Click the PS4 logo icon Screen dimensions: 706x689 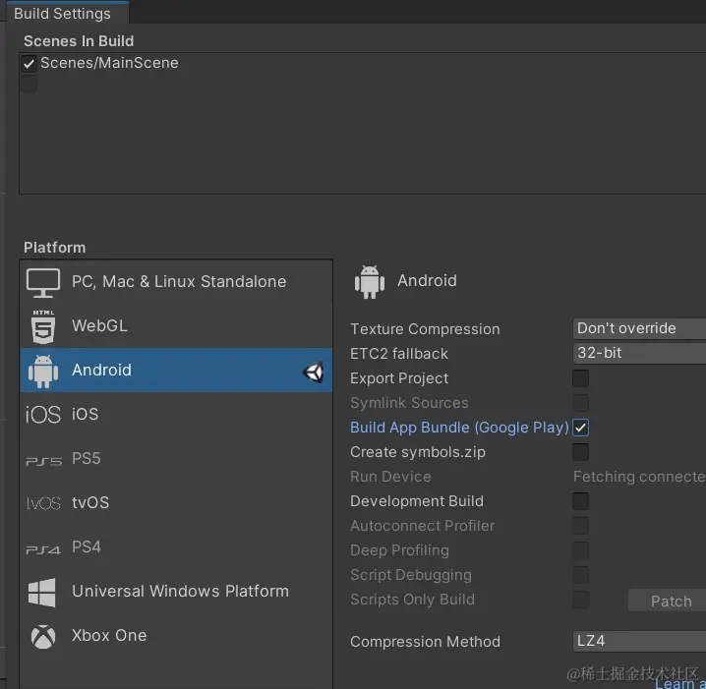(x=43, y=550)
